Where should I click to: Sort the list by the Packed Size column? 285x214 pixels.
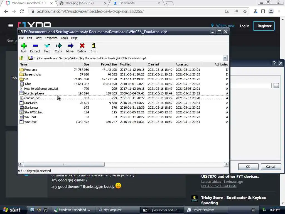click(x=105, y=64)
